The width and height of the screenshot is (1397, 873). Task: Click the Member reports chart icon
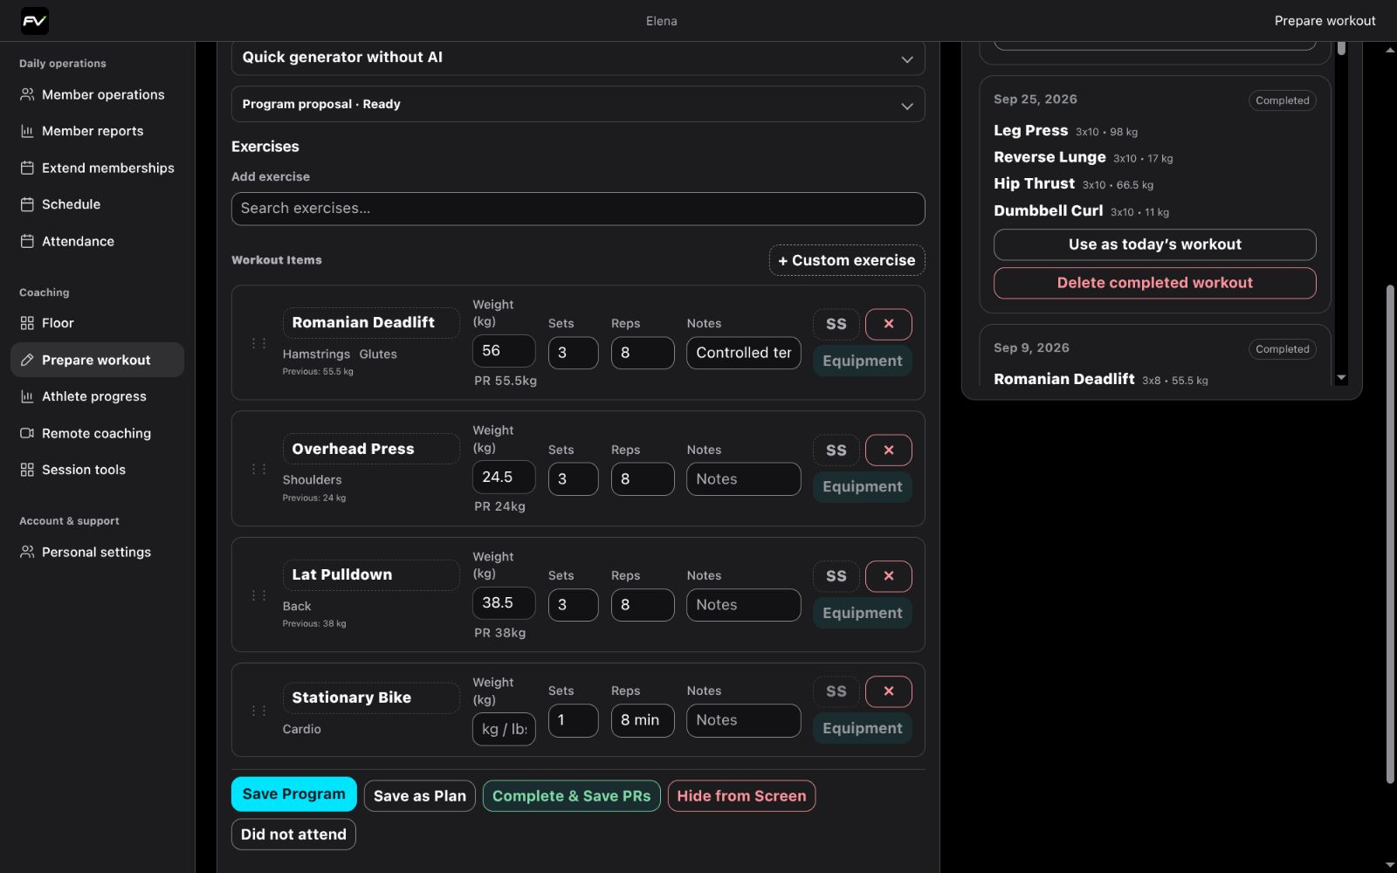tap(27, 131)
